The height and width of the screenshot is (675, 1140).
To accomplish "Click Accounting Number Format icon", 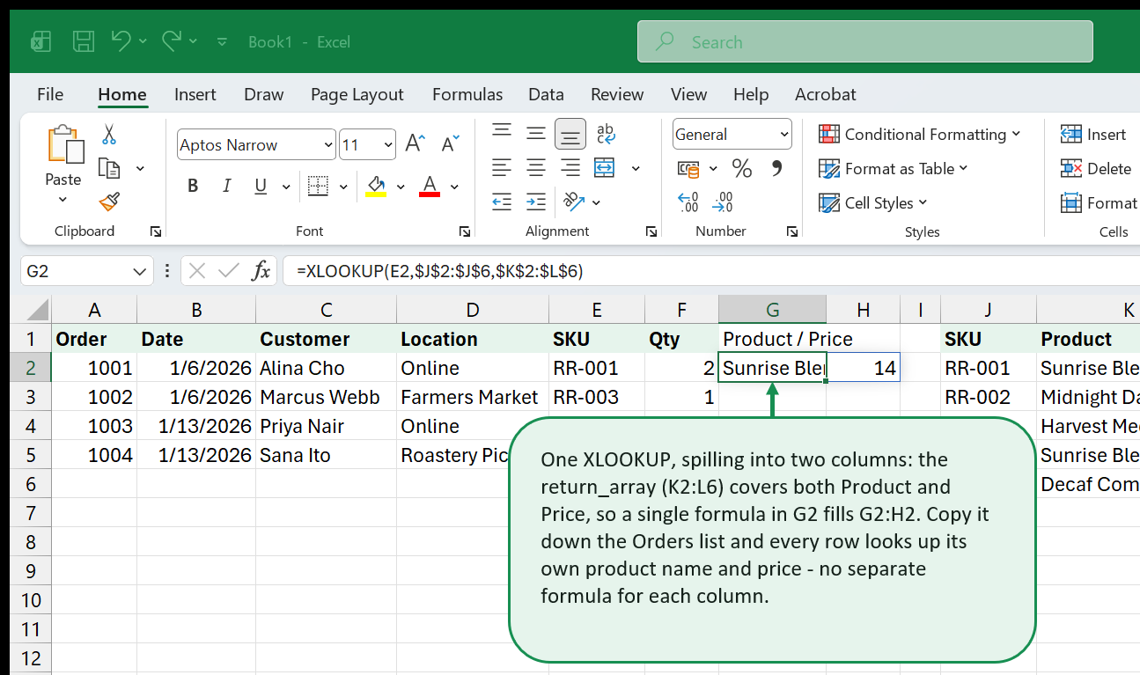I will coord(688,168).
